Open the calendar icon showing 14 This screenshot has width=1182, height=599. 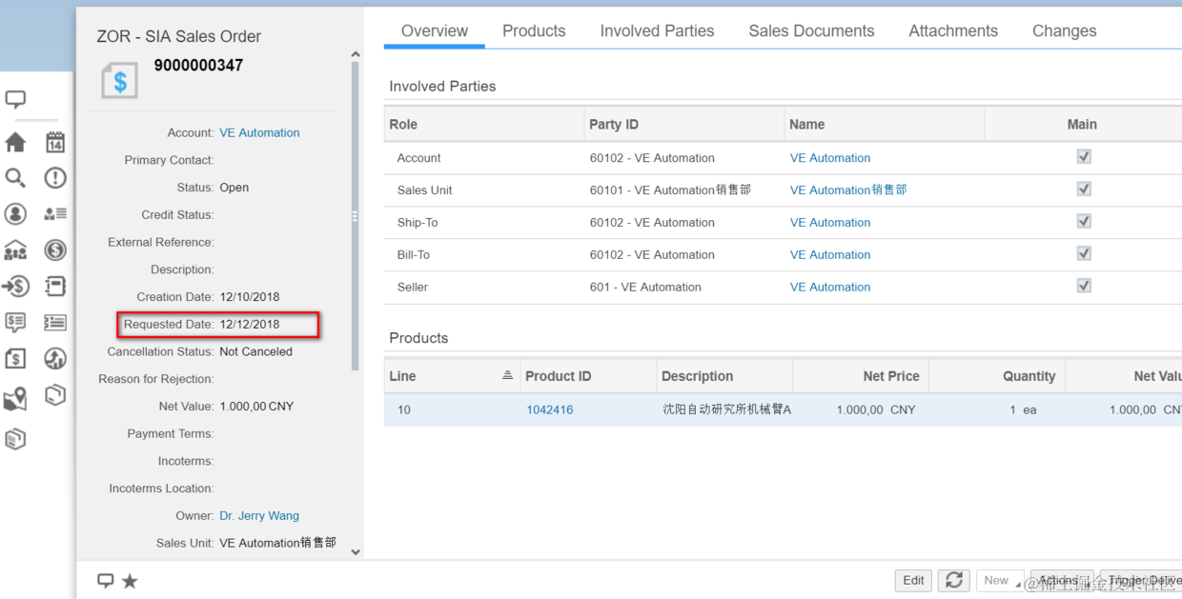pos(55,143)
